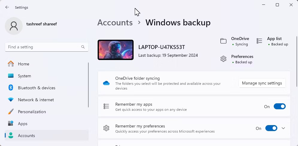Open Home in the sidebar
This screenshot has height=146, width=298.
[x=23, y=64]
